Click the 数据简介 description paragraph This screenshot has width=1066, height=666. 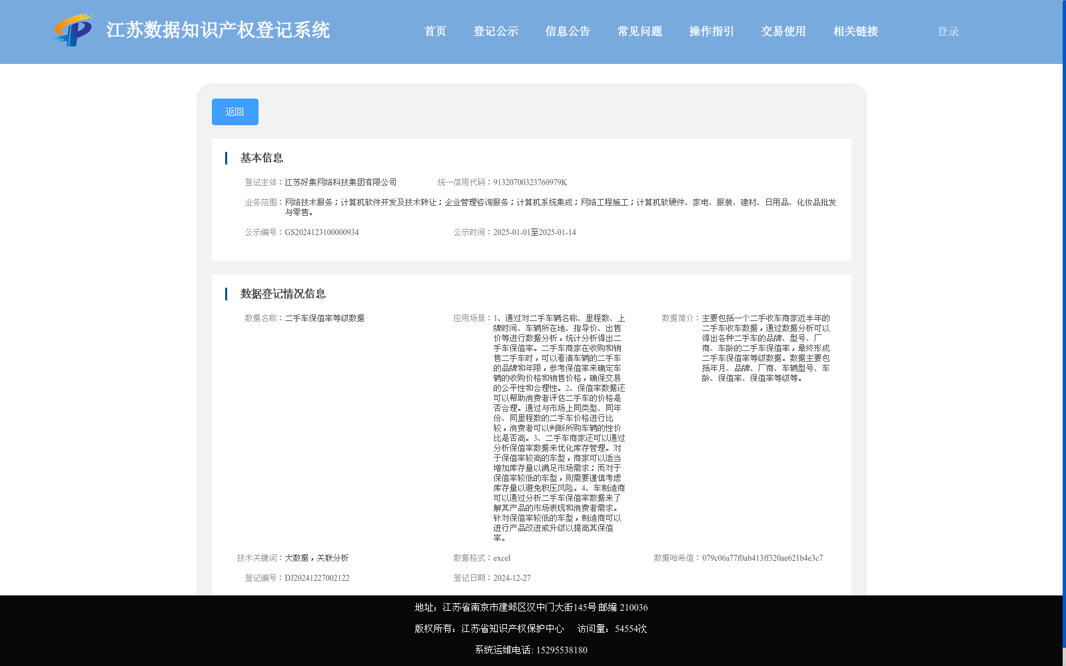[766, 348]
